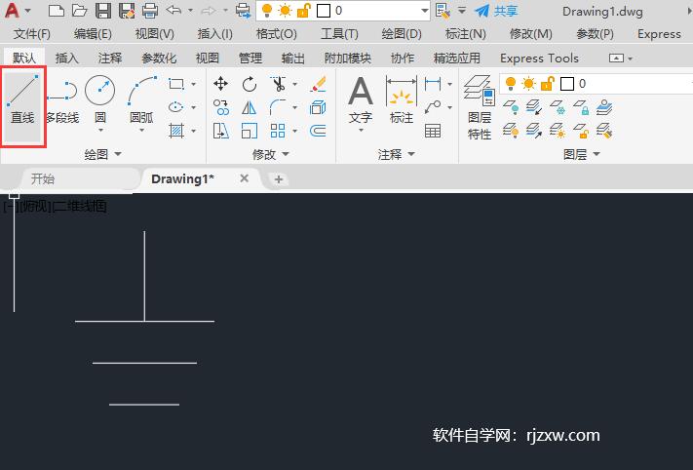The width and height of the screenshot is (693, 470).
Task: Click the rectangle draw tool icon
Action: click(176, 84)
